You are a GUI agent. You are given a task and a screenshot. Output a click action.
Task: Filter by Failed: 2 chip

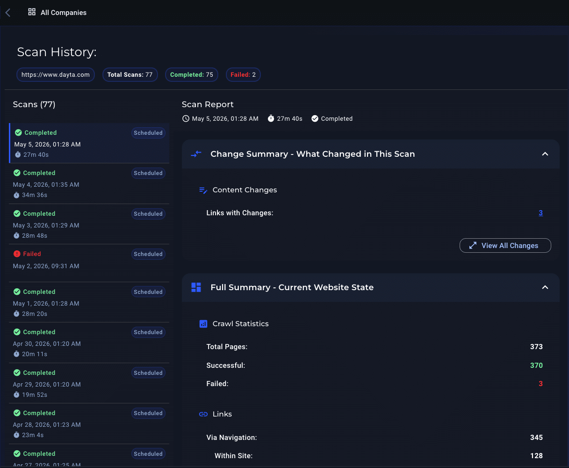tap(243, 74)
